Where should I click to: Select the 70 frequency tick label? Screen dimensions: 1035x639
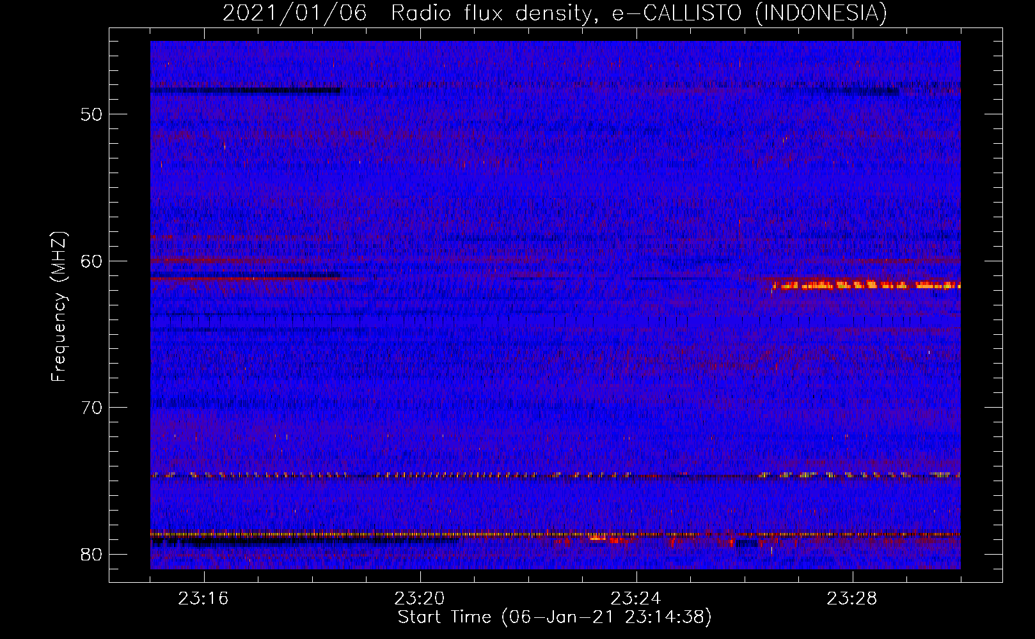pyautogui.click(x=91, y=408)
